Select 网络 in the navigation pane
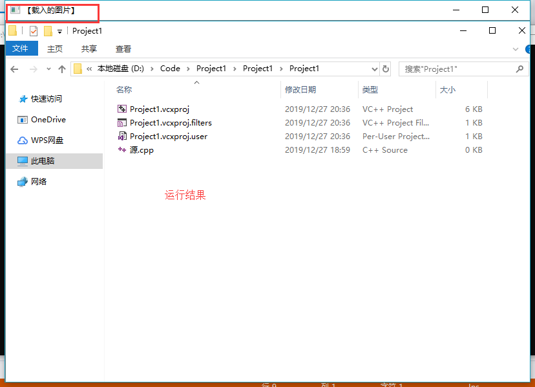 (x=39, y=182)
